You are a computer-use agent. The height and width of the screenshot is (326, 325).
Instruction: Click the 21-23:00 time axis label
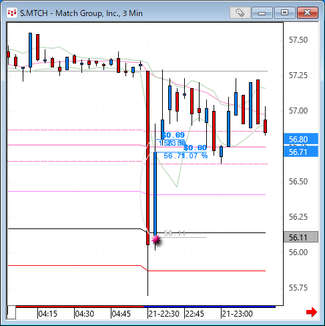tap(237, 314)
